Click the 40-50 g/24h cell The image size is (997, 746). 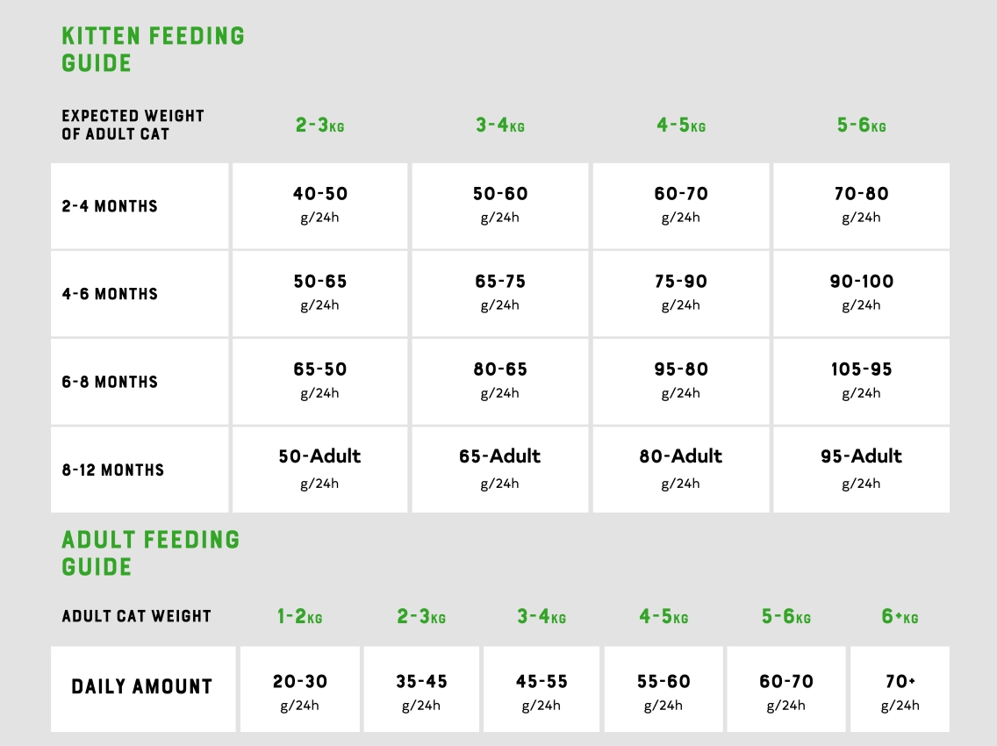(319, 204)
